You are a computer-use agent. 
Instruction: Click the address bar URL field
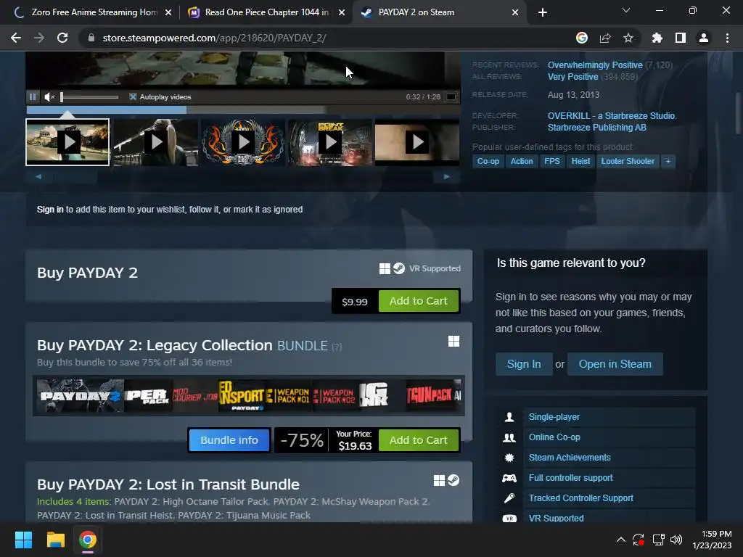click(x=327, y=38)
